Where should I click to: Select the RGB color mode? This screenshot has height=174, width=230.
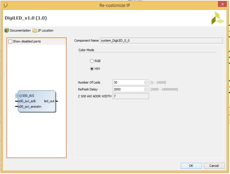pyautogui.click(x=92, y=61)
